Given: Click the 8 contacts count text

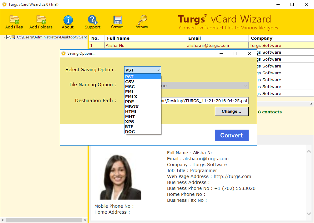Looking at the screenshot, I should [x=270, y=112].
